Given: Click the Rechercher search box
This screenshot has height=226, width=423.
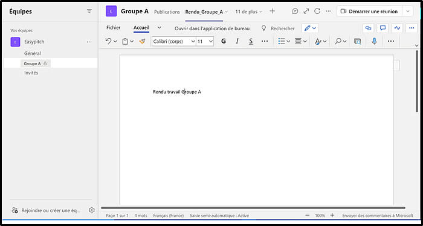Looking at the screenshot, I should [282, 28].
